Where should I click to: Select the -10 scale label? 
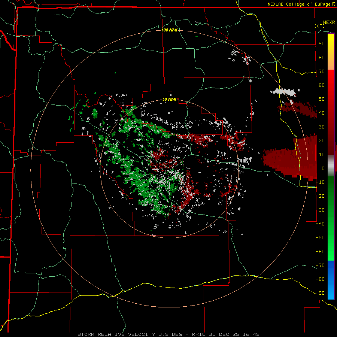(320, 182)
